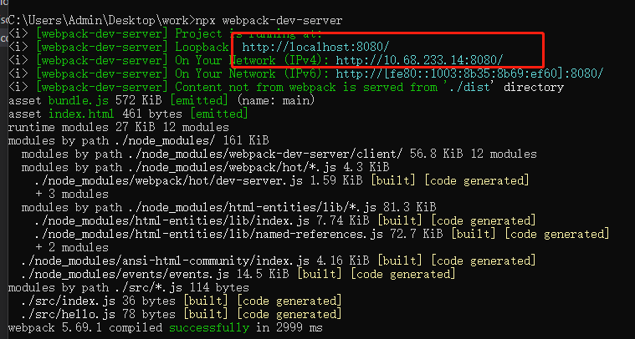Click the '+ 3 modules' line
Image resolution: width=635 pixels, height=339 pixels.
[72, 194]
